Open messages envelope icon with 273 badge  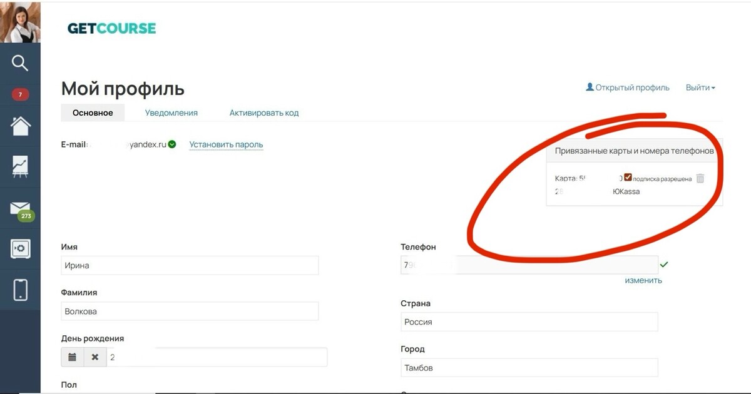coord(20,209)
